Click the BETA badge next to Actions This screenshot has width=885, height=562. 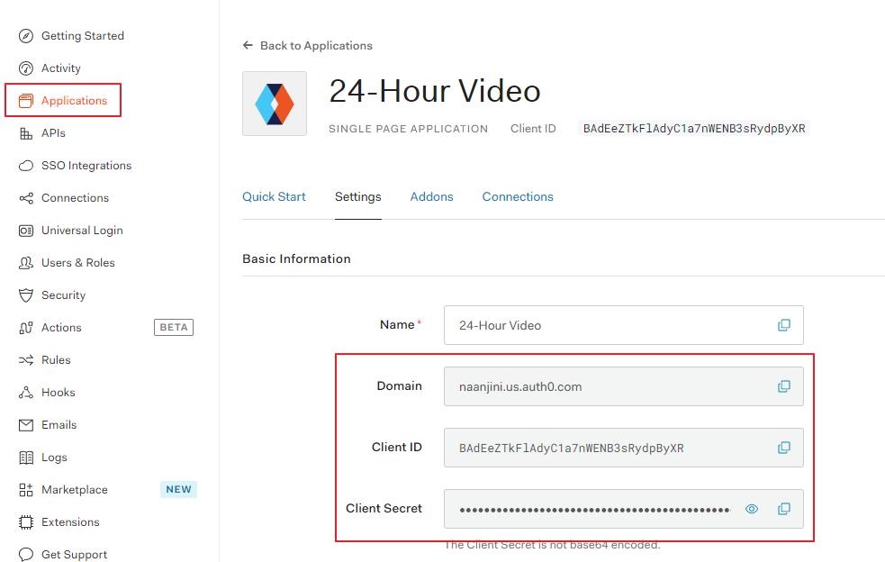pos(174,328)
